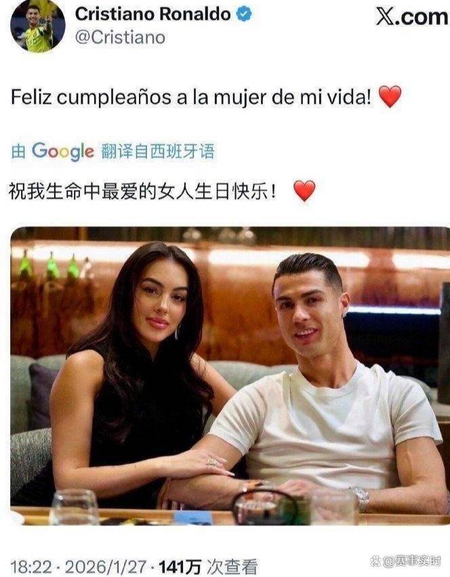Image resolution: width=450 pixels, height=577 pixels.
Task: Click the paw icon beside 赛事实时 watermark
Action: (376, 561)
